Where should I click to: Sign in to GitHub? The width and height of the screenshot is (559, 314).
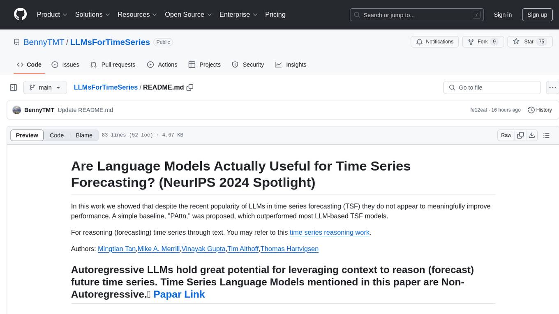click(x=503, y=15)
